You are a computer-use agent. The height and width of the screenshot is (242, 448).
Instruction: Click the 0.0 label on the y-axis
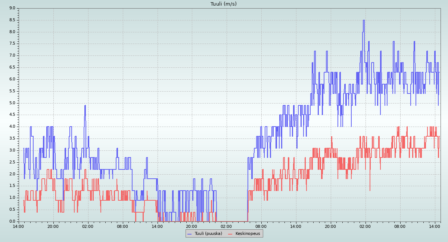[x=12, y=222]
